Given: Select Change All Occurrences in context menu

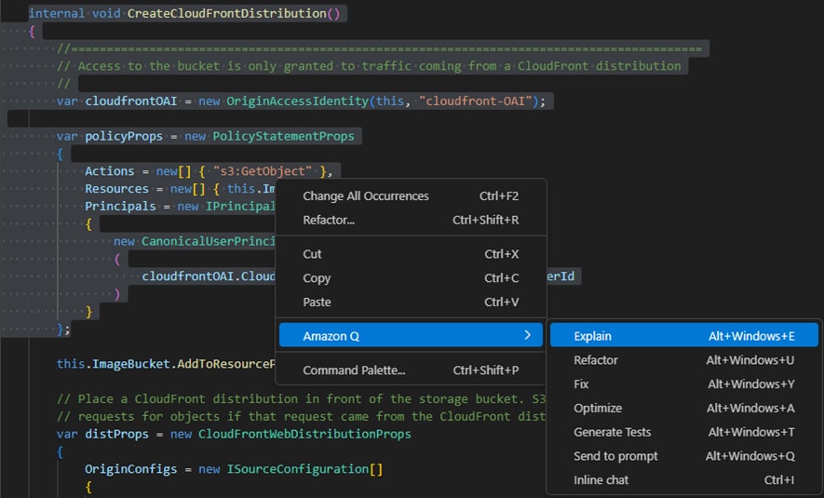Looking at the screenshot, I should click(x=366, y=196).
